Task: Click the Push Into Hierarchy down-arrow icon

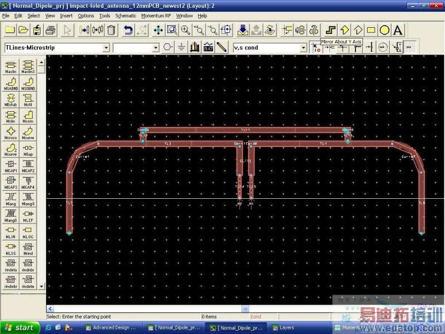Action: (243, 30)
